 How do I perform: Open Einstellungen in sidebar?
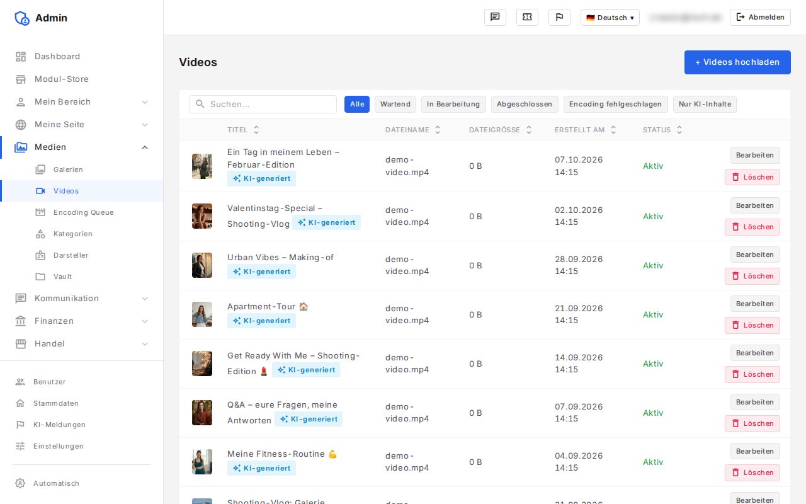(81, 446)
